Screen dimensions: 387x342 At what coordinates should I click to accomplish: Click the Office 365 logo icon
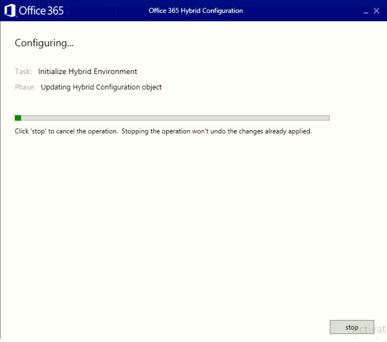tap(10, 11)
